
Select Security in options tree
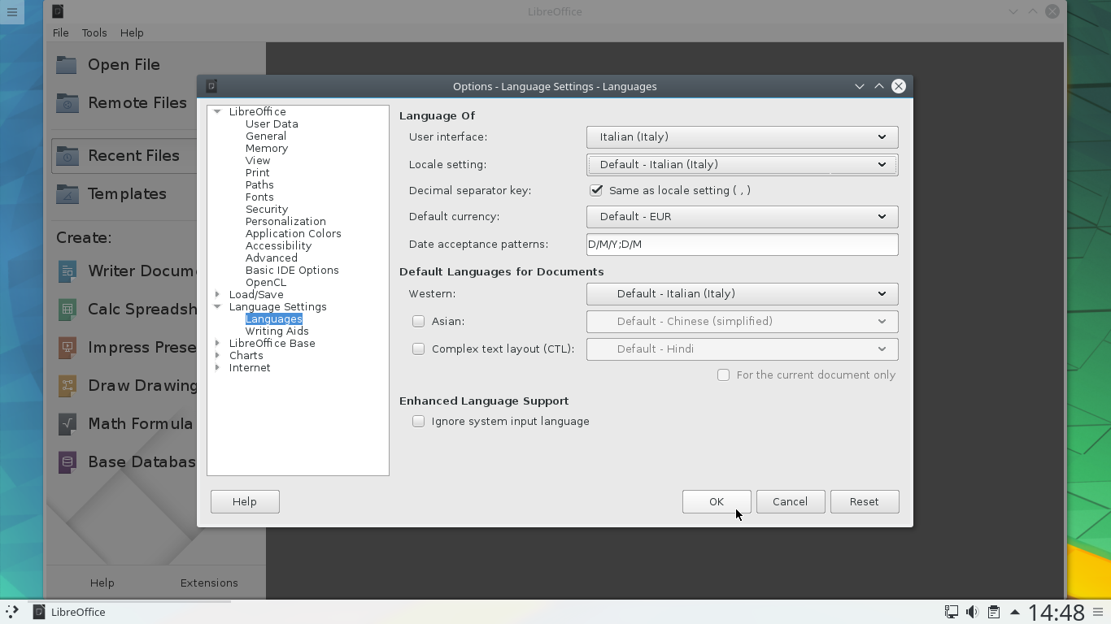(x=266, y=209)
